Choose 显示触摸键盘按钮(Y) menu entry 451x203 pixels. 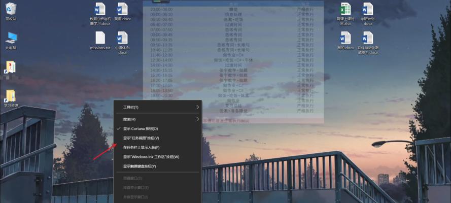point(158,166)
